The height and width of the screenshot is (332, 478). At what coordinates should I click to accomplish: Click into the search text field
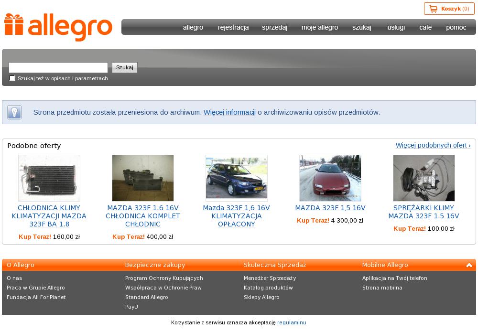pos(58,67)
